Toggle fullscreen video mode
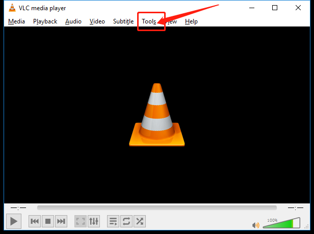The height and width of the screenshot is (234, 314). [x=81, y=221]
